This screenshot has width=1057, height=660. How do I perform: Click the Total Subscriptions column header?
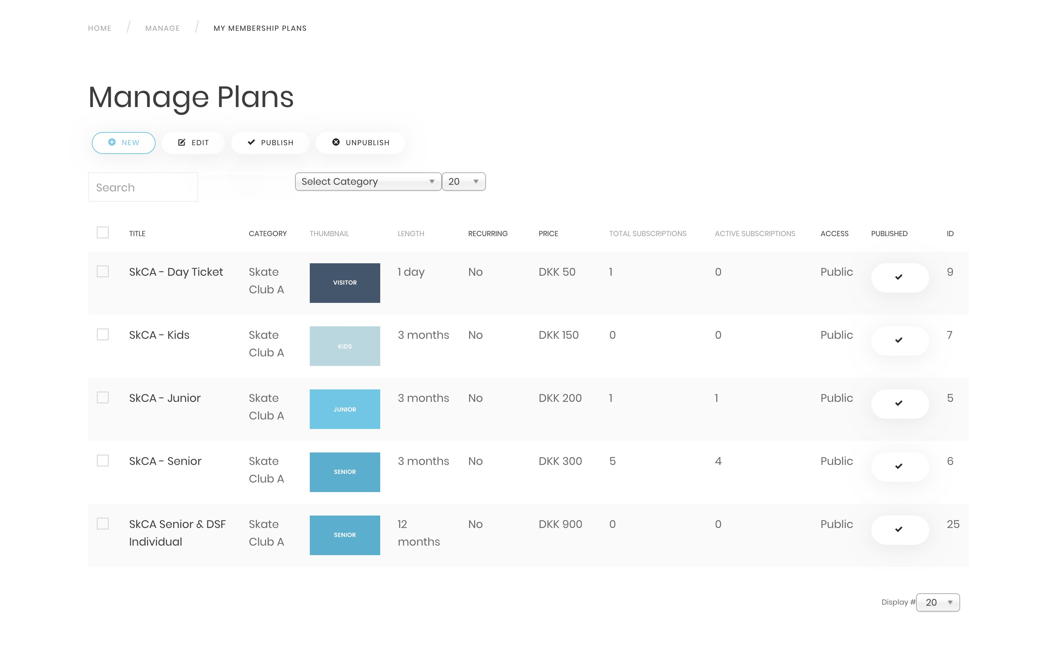pos(648,234)
